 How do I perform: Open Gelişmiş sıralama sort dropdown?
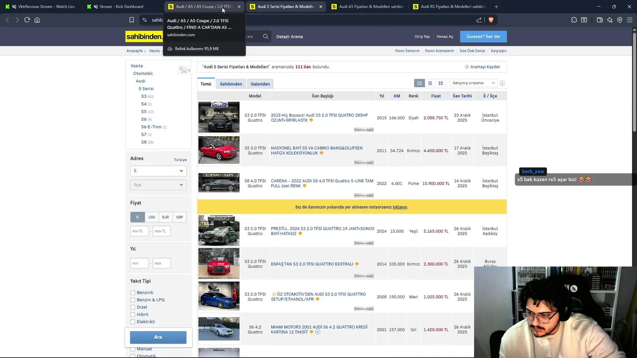click(x=473, y=83)
